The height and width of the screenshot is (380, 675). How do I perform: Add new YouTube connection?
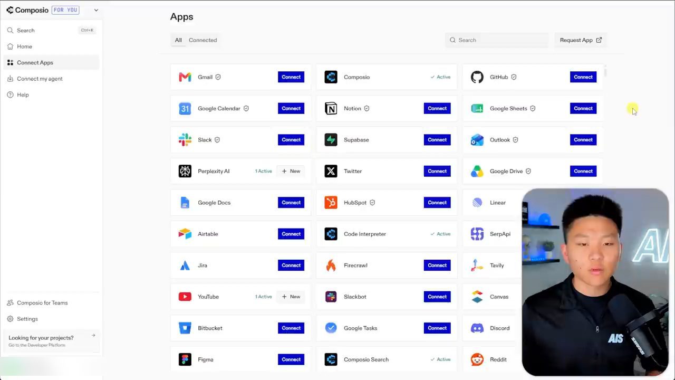(x=291, y=297)
